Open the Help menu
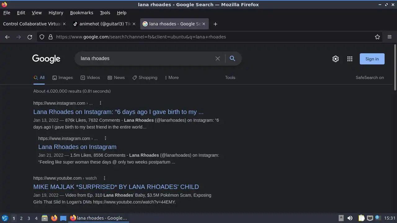 click(x=122, y=13)
